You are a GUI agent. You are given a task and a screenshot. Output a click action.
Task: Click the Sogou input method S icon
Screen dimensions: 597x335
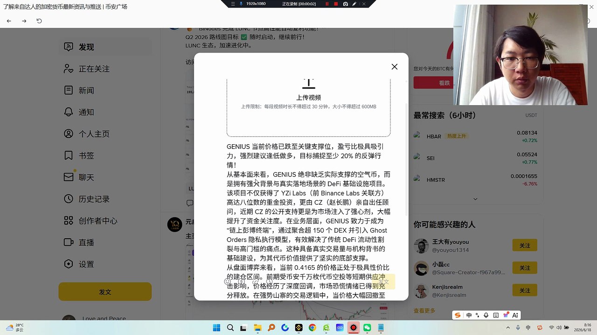[x=458, y=315]
